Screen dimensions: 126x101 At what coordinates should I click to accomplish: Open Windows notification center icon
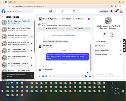[x=123, y=91]
